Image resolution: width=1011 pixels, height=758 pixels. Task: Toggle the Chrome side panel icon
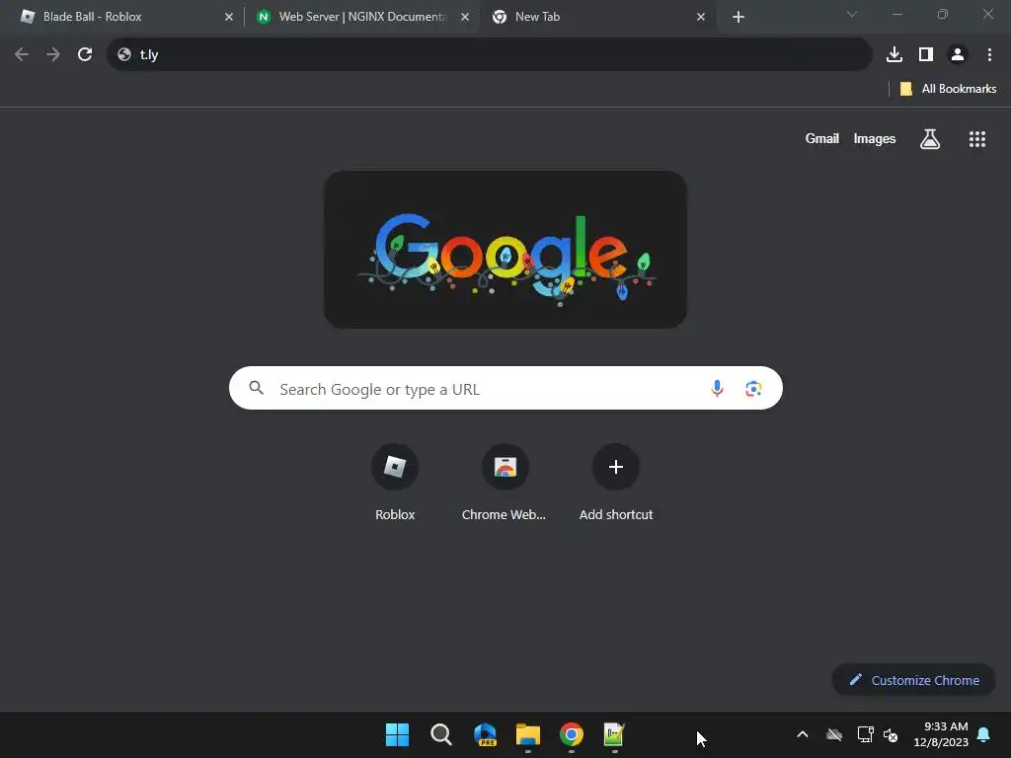point(926,55)
